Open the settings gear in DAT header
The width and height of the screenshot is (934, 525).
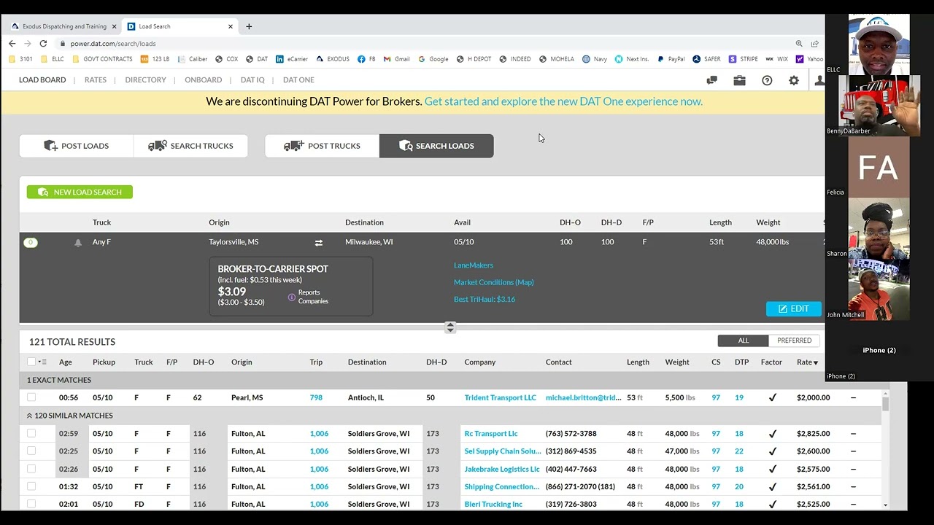point(794,80)
